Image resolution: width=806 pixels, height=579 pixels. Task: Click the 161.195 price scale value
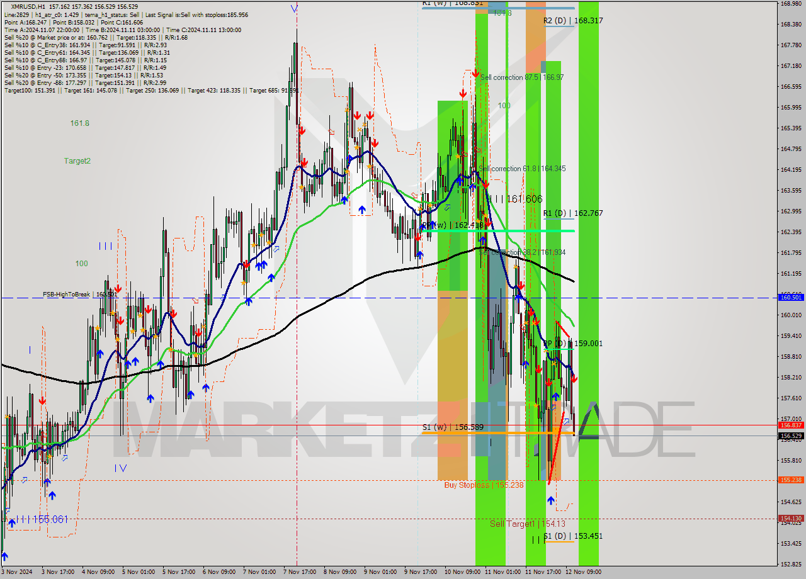pyautogui.click(x=791, y=274)
